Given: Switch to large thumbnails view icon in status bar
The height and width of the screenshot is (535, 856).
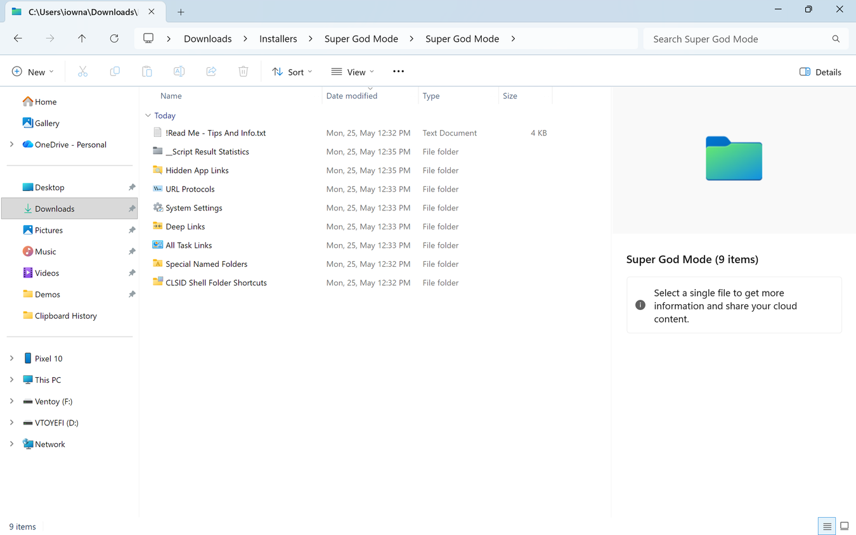Looking at the screenshot, I should click(844, 526).
